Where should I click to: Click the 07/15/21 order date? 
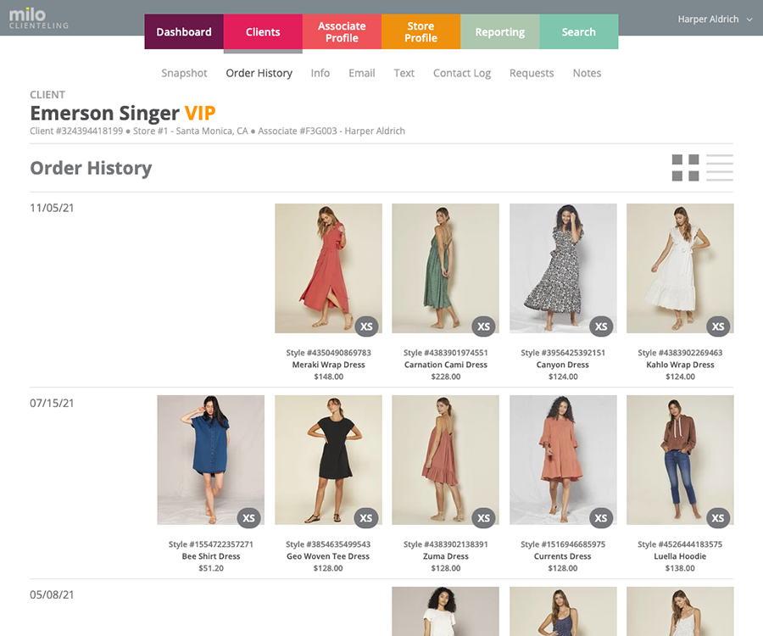pyautogui.click(x=52, y=403)
